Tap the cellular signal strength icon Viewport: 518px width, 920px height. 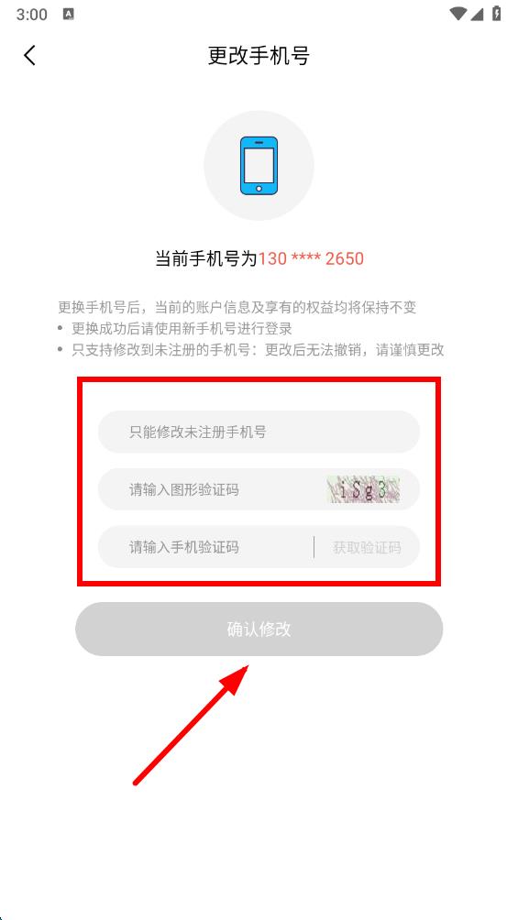tap(479, 14)
